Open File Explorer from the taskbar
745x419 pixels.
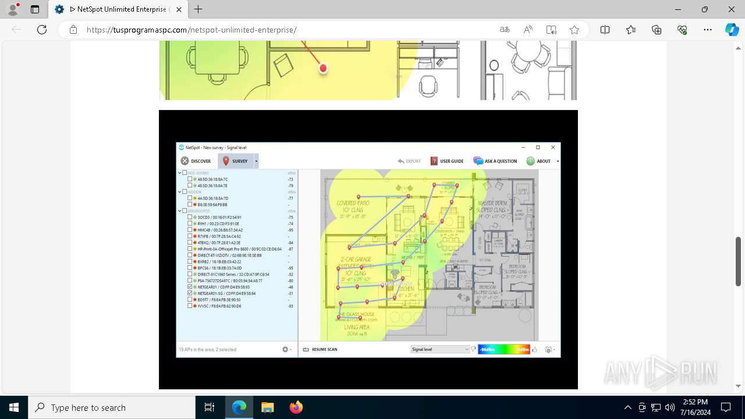point(268,407)
